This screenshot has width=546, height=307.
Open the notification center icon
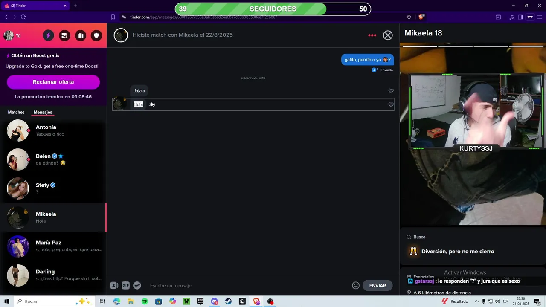coord(537,301)
